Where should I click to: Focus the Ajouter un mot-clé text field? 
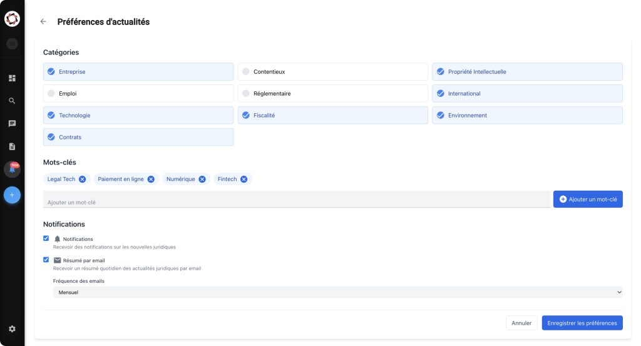tap(296, 202)
